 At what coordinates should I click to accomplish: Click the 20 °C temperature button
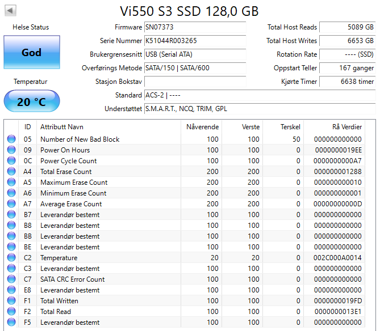click(x=32, y=101)
